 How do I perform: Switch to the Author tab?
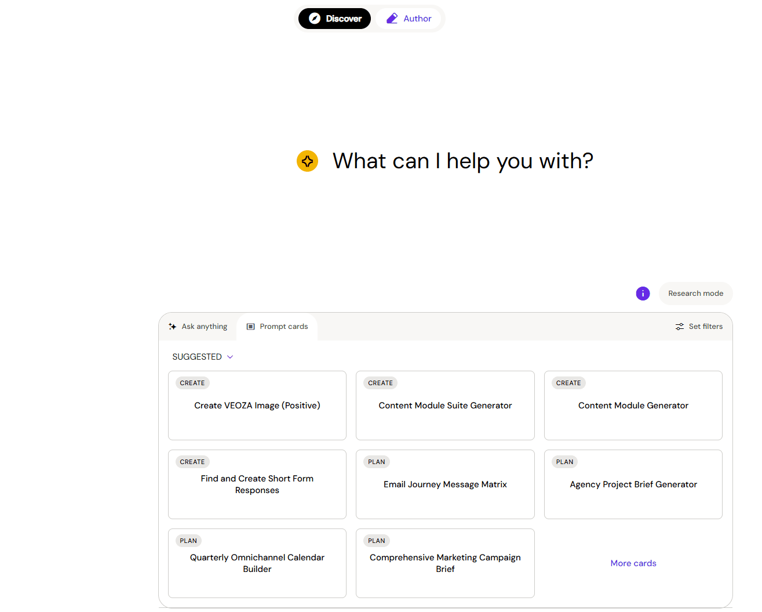coord(409,19)
